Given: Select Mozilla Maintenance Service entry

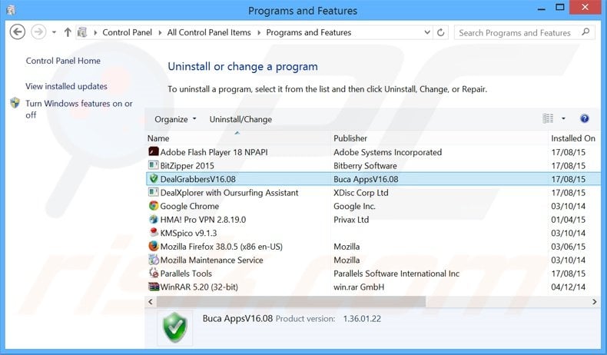Looking at the screenshot, I should (211, 260).
